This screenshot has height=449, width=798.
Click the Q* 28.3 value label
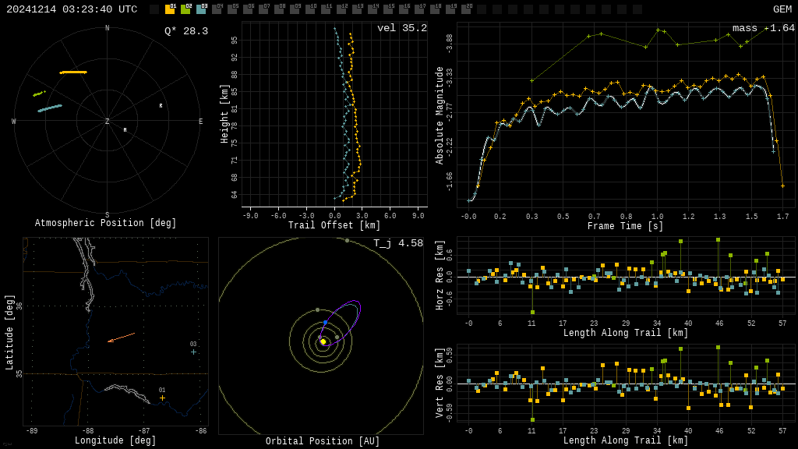(185, 31)
